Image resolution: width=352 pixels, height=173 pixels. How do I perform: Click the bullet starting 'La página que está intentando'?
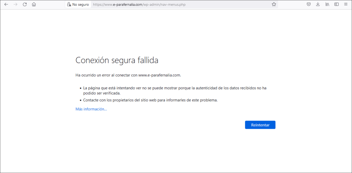tap(175, 90)
